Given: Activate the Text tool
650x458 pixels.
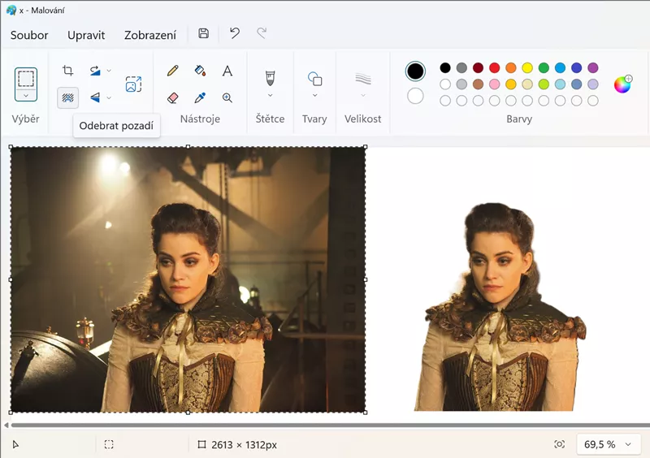Looking at the screenshot, I should 227,71.
